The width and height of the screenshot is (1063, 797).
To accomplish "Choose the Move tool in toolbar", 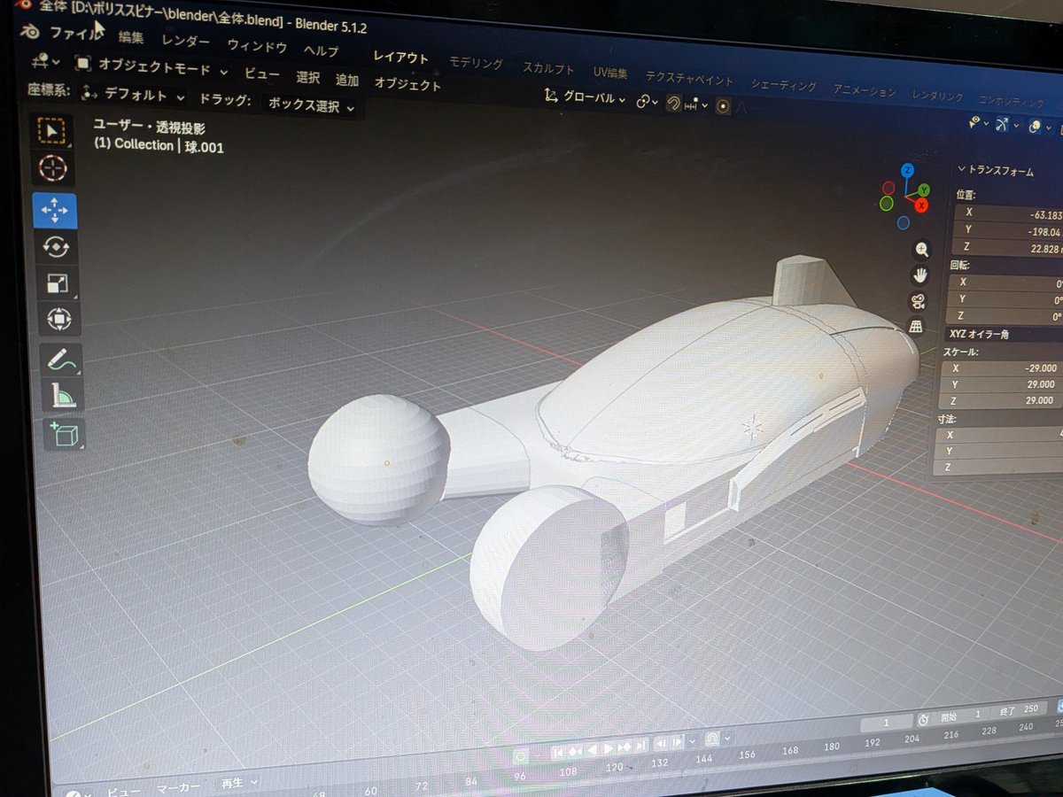I will point(55,210).
